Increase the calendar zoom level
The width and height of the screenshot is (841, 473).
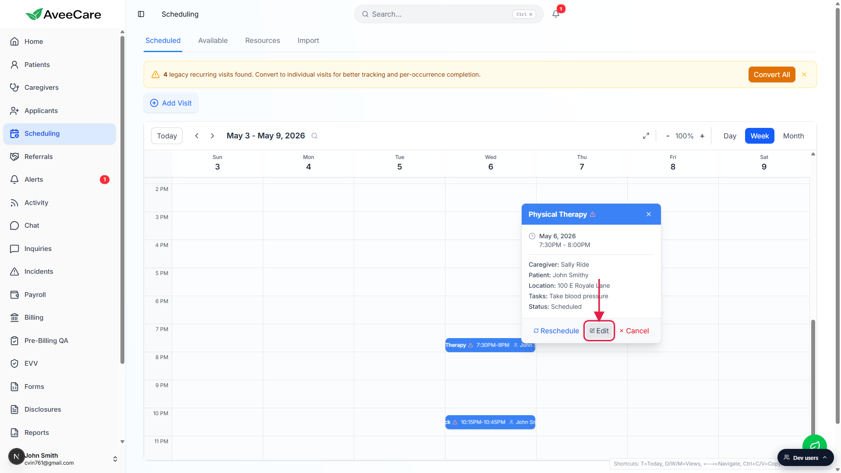(x=702, y=136)
